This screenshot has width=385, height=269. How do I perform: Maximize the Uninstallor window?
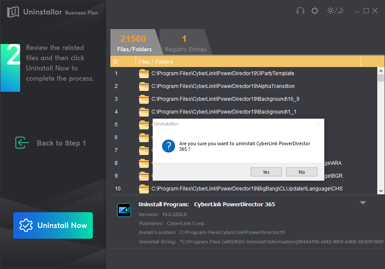366,11
